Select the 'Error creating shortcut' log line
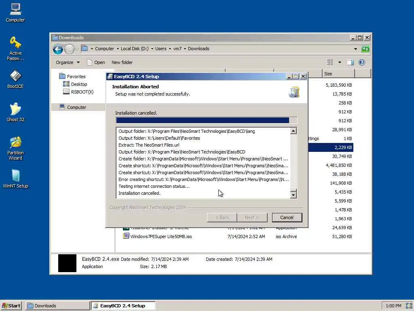The height and width of the screenshot is (311, 414). (203, 179)
